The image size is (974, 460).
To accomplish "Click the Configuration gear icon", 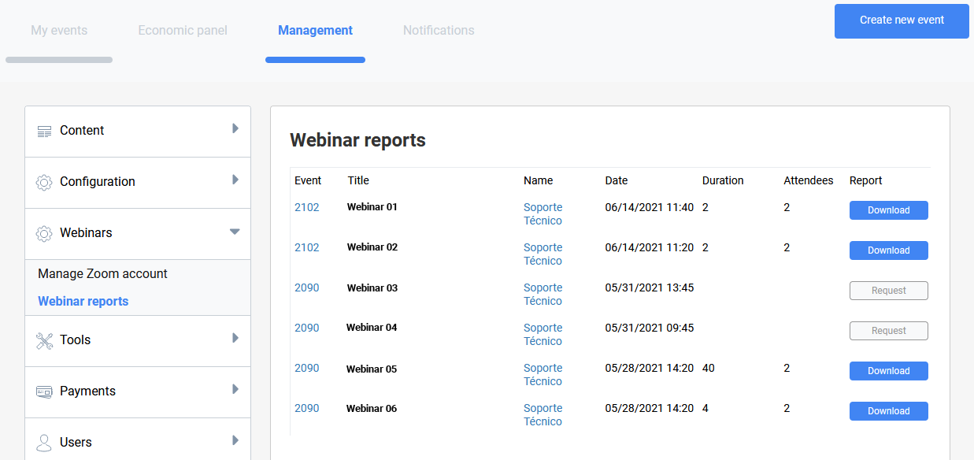I will pos(45,182).
